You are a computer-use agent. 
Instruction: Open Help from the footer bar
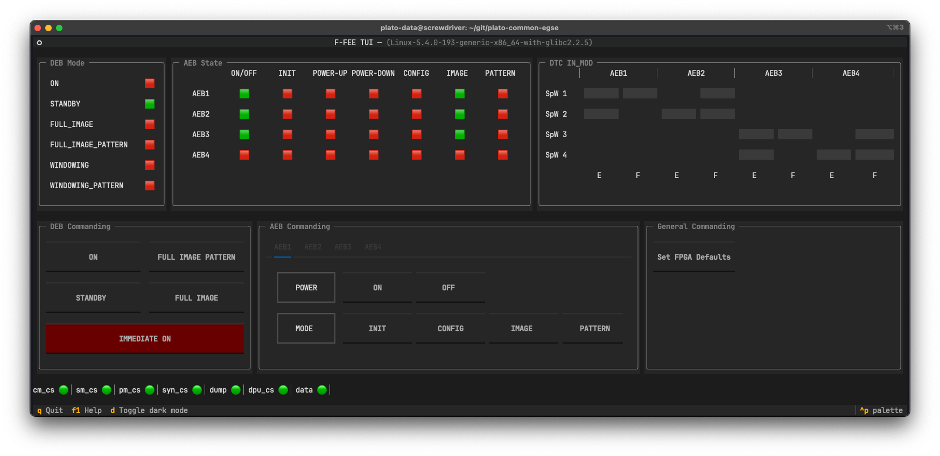click(87, 410)
